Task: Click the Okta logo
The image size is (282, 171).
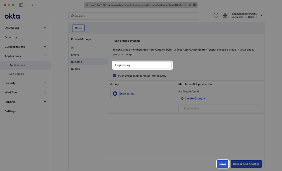Action: point(12,16)
